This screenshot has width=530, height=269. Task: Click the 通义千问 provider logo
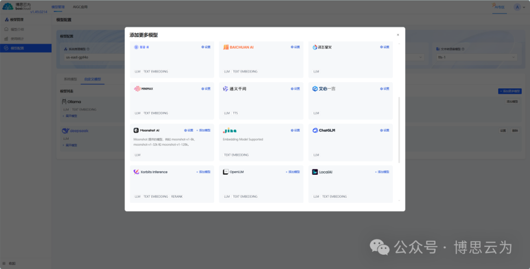tap(235, 89)
